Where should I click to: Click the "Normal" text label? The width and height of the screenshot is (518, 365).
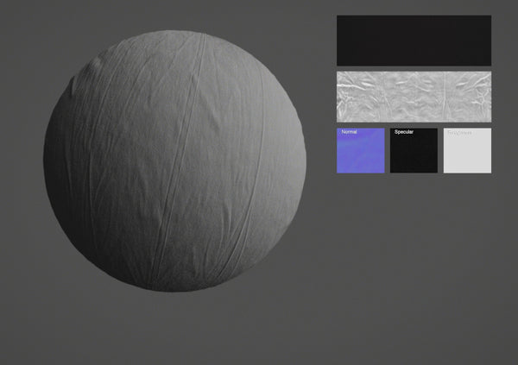[x=349, y=132]
